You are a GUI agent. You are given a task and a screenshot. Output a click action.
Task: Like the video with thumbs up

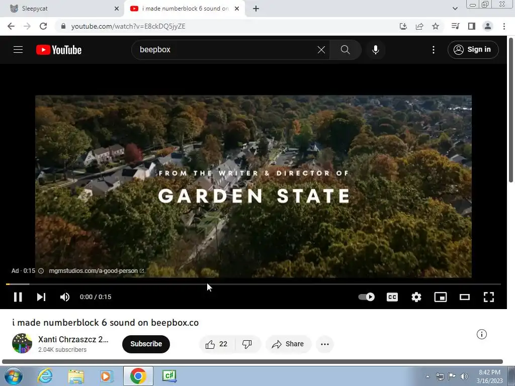click(217, 344)
